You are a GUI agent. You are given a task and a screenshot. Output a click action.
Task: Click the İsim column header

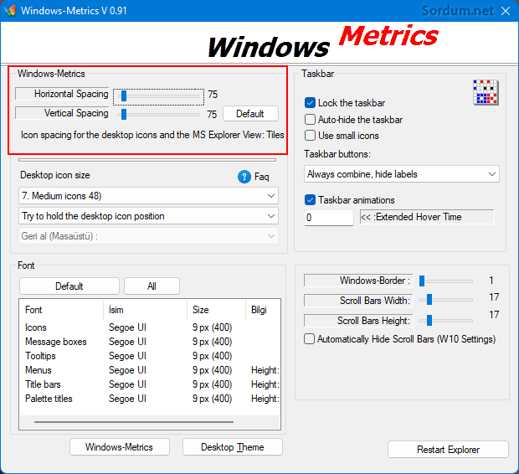[146, 310]
